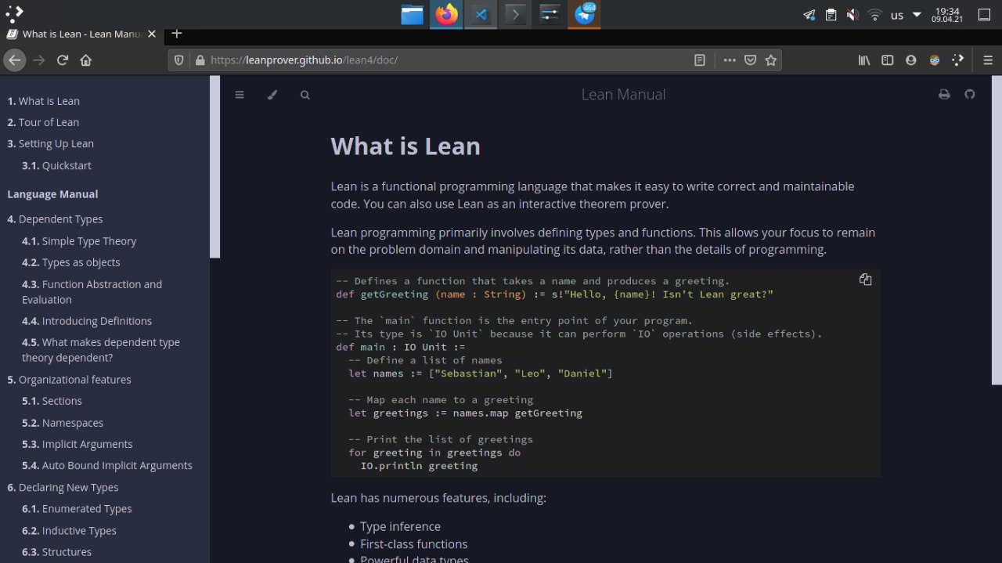Open the clock showing 19:34
The height and width of the screenshot is (563, 1002).
pos(947,15)
